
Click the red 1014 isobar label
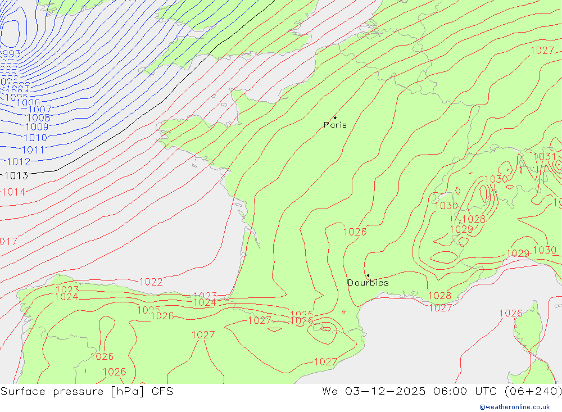[13, 192]
